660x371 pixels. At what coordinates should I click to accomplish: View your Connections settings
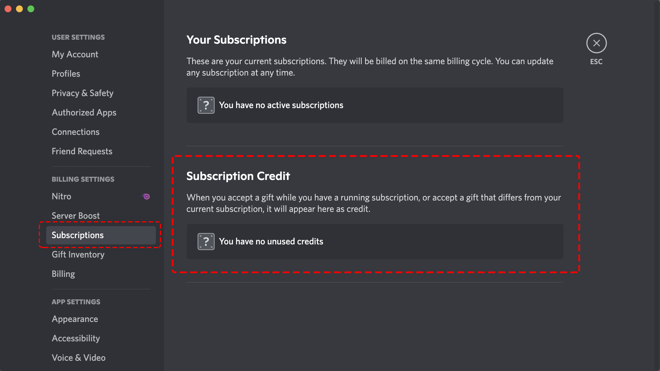pos(76,132)
